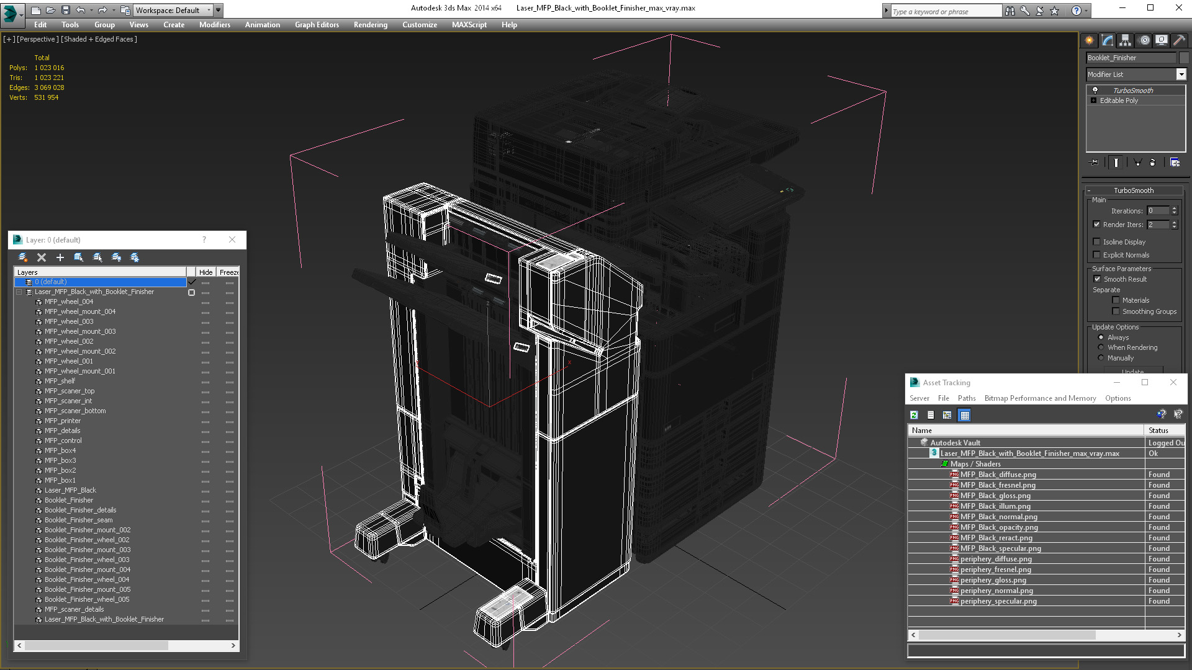Open the Utilities hammer panel tab
Image resolution: width=1192 pixels, height=670 pixels.
(1179, 41)
